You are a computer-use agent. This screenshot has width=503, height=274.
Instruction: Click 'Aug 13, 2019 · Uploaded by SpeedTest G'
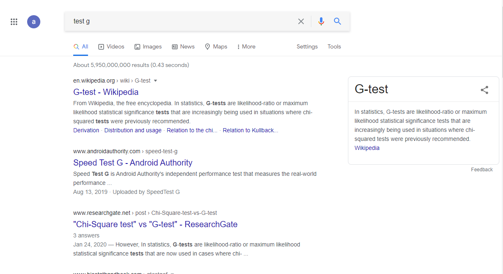(126, 192)
